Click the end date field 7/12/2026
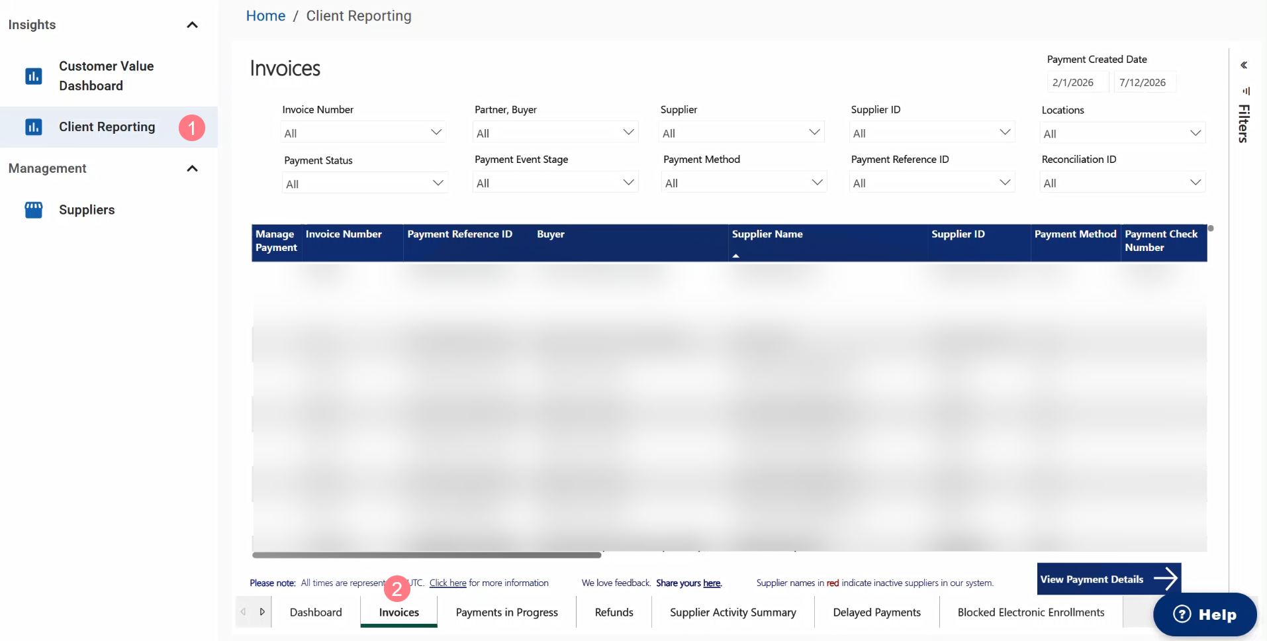This screenshot has height=641, width=1267. pyautogui.click(x=1145, y=82)
